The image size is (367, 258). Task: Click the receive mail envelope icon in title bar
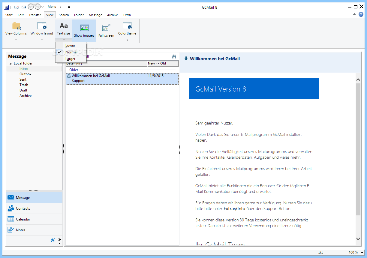tap(24, 7)
